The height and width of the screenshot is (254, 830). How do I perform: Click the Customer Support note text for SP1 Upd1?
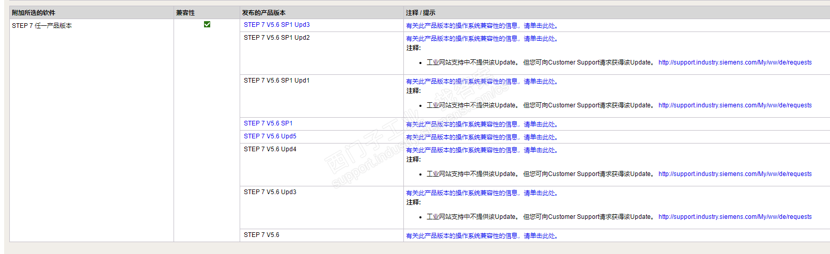tap(541, 105)
